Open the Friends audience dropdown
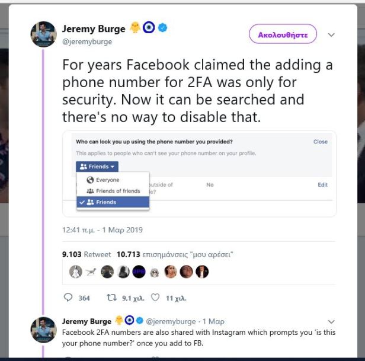The image size is (365, 361). tap(97, 167)
